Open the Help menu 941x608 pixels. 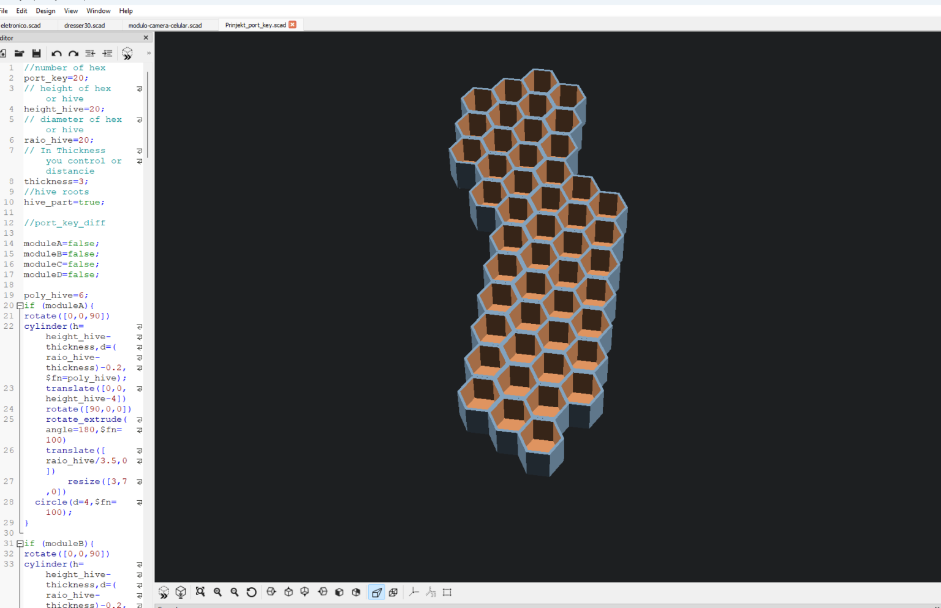point(126,11)
